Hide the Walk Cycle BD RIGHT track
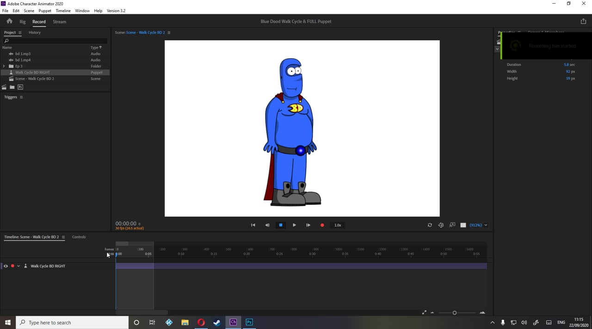The width and height of the screenshot is (592, 329). pyautogui.click(x=6, y=266)
